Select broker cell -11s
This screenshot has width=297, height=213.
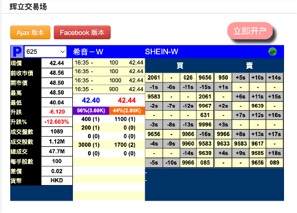[x=188, y=87]
